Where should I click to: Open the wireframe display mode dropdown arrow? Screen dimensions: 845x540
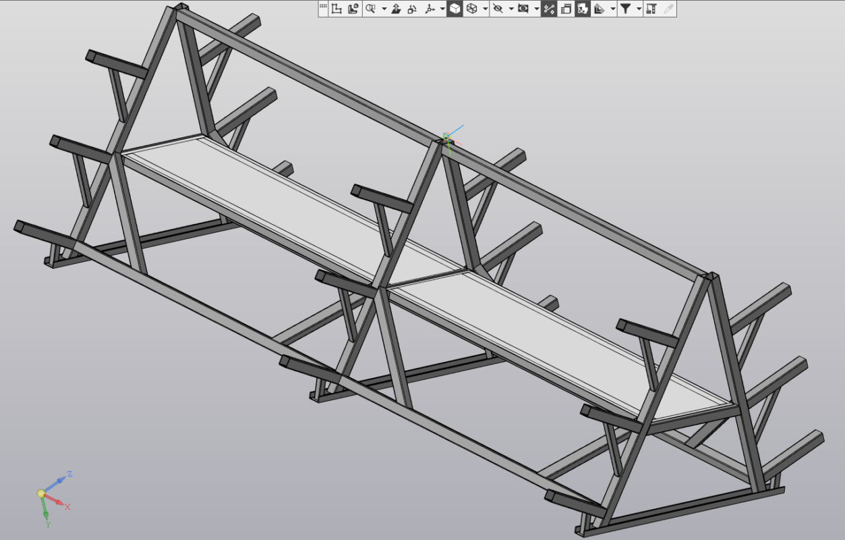(x=485, y=9)
